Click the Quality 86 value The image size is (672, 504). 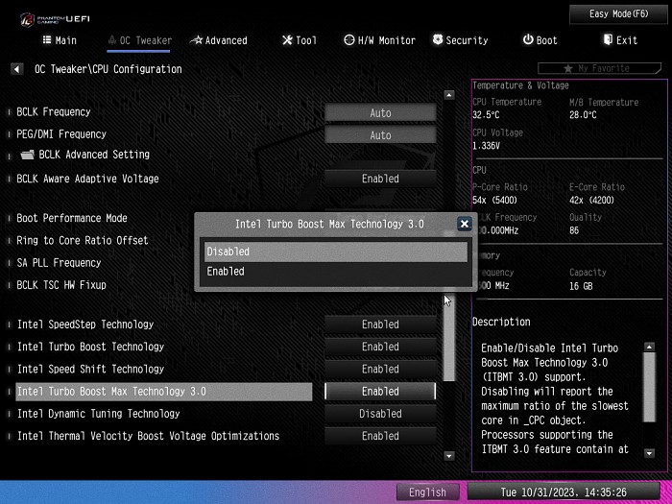[574, 230]
